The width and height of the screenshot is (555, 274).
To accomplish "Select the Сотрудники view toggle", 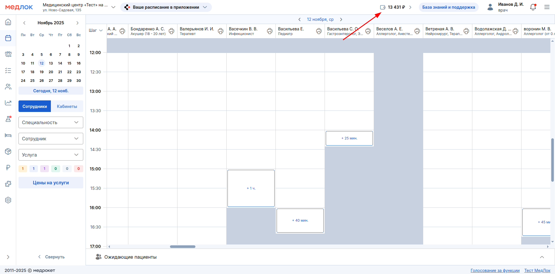I will [x=35, y=106].
